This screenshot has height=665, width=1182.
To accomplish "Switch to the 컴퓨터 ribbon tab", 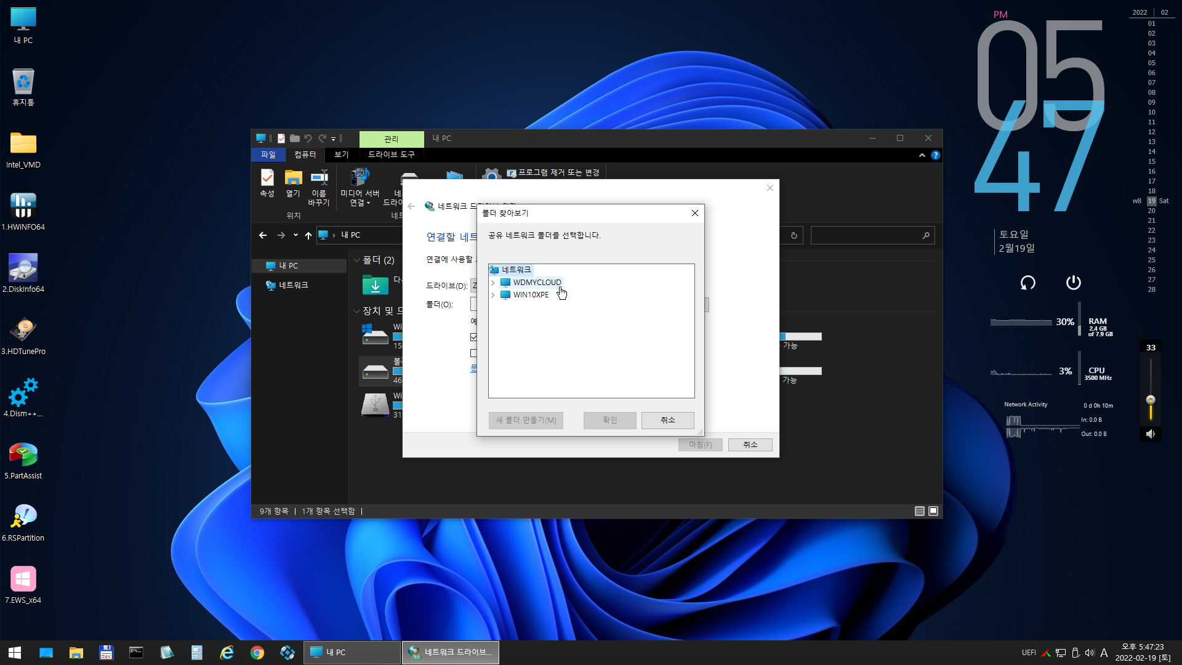I will click(x=305, y=155).
